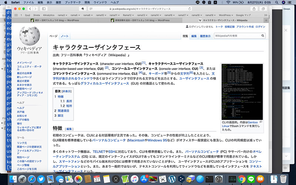Enlarge the image via icon beside caption
Image resolution: width=296 pixels, height=185 pixels.
[x=261, y=122]
